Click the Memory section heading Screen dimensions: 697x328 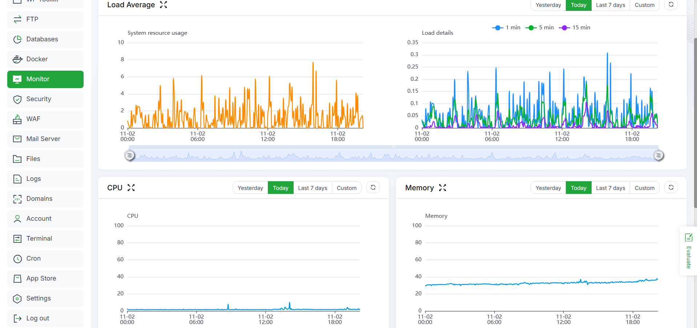tap(419, 188)
